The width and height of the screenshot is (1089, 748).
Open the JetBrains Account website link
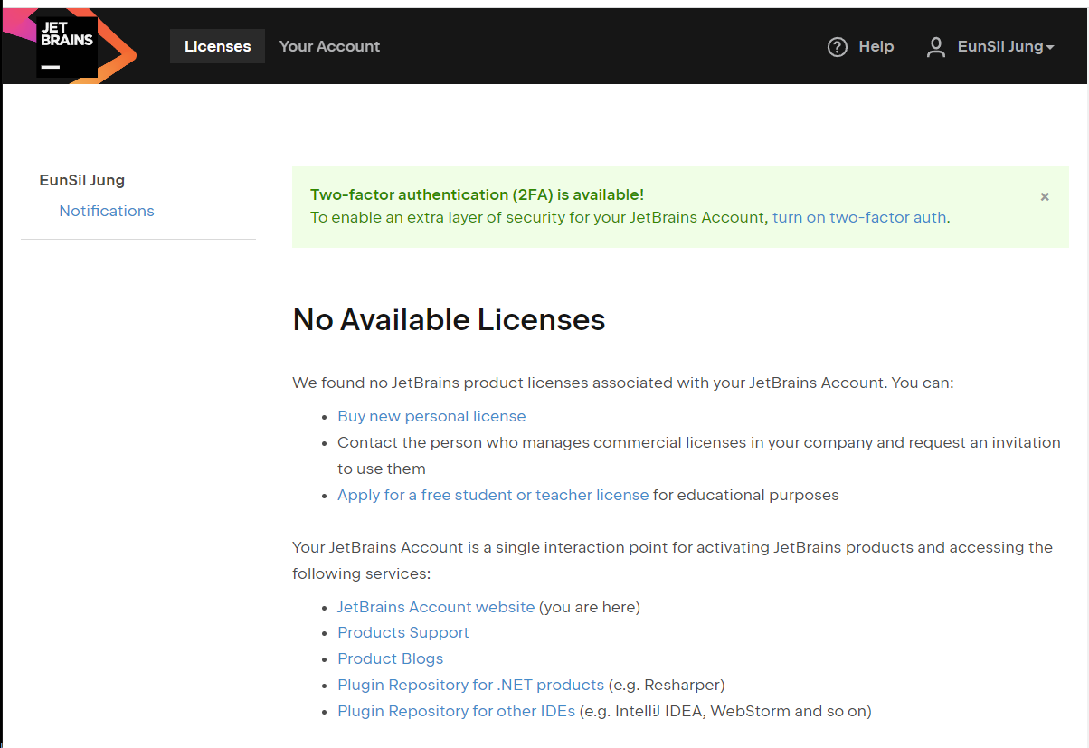pos(436,607)
